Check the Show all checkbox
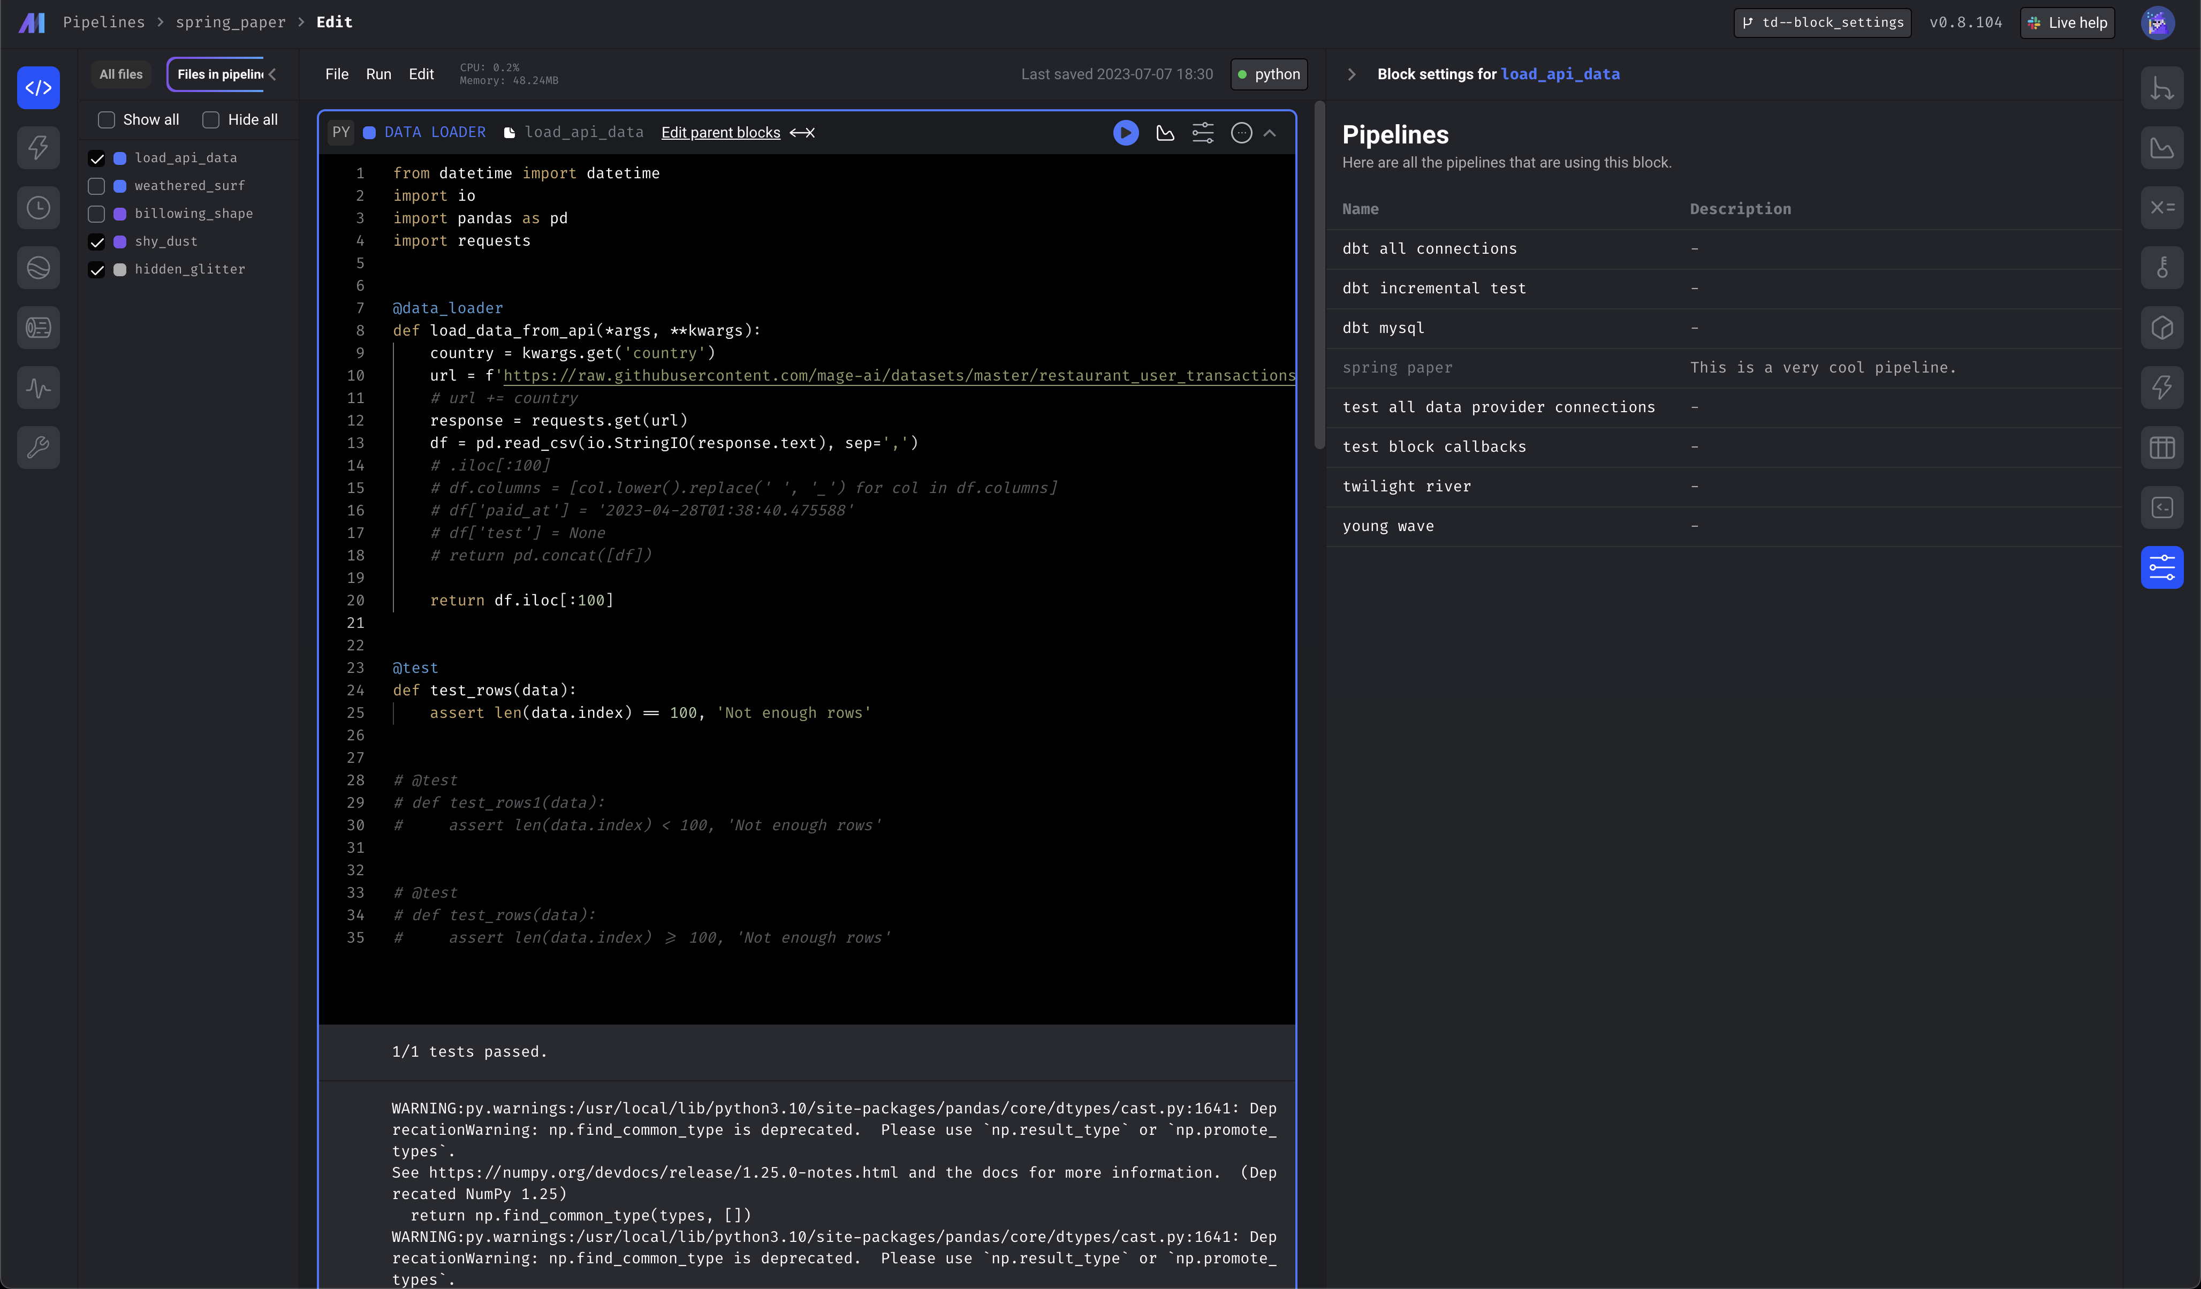 [107, 120]
